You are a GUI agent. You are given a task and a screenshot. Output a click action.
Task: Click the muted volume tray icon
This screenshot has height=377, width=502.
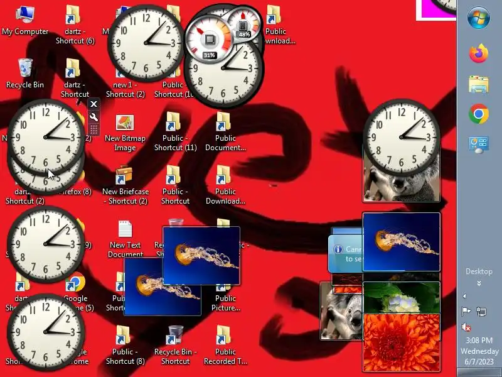point(466,327)
